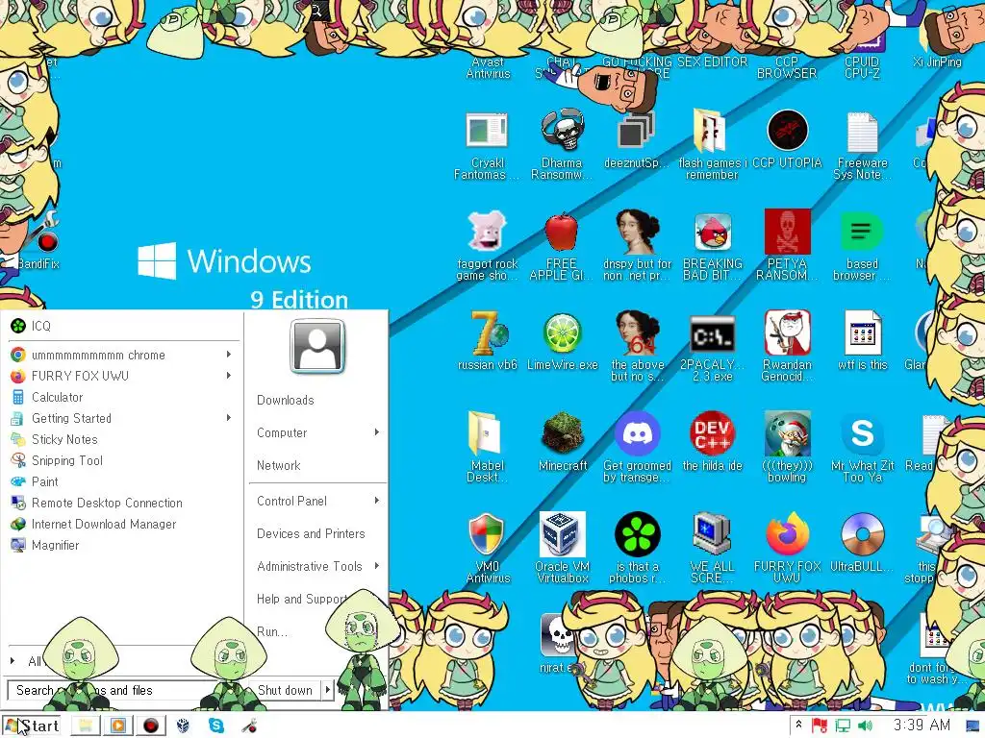Open the Shut down options arrow
The image size is (985, 738).
point(327,690)
